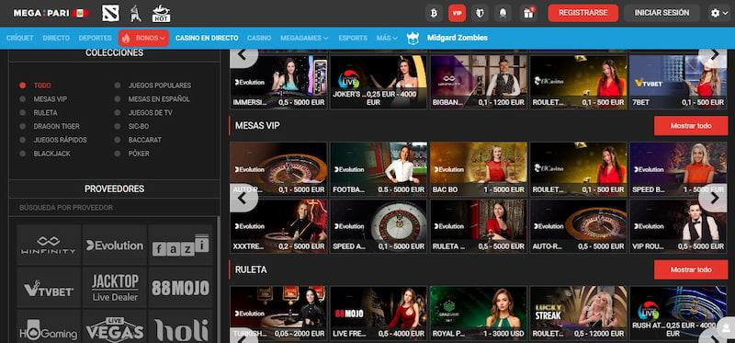Open the Lucky Streak roulette thumbnail
Viewport: 735px width, 343px height.
coord(579,314)
